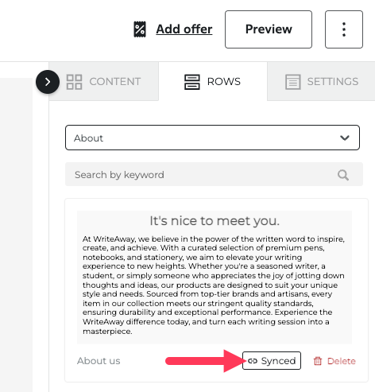Screen dimensions: 375x392
Task: Click the Content tab grid icon
Action: 74,82
